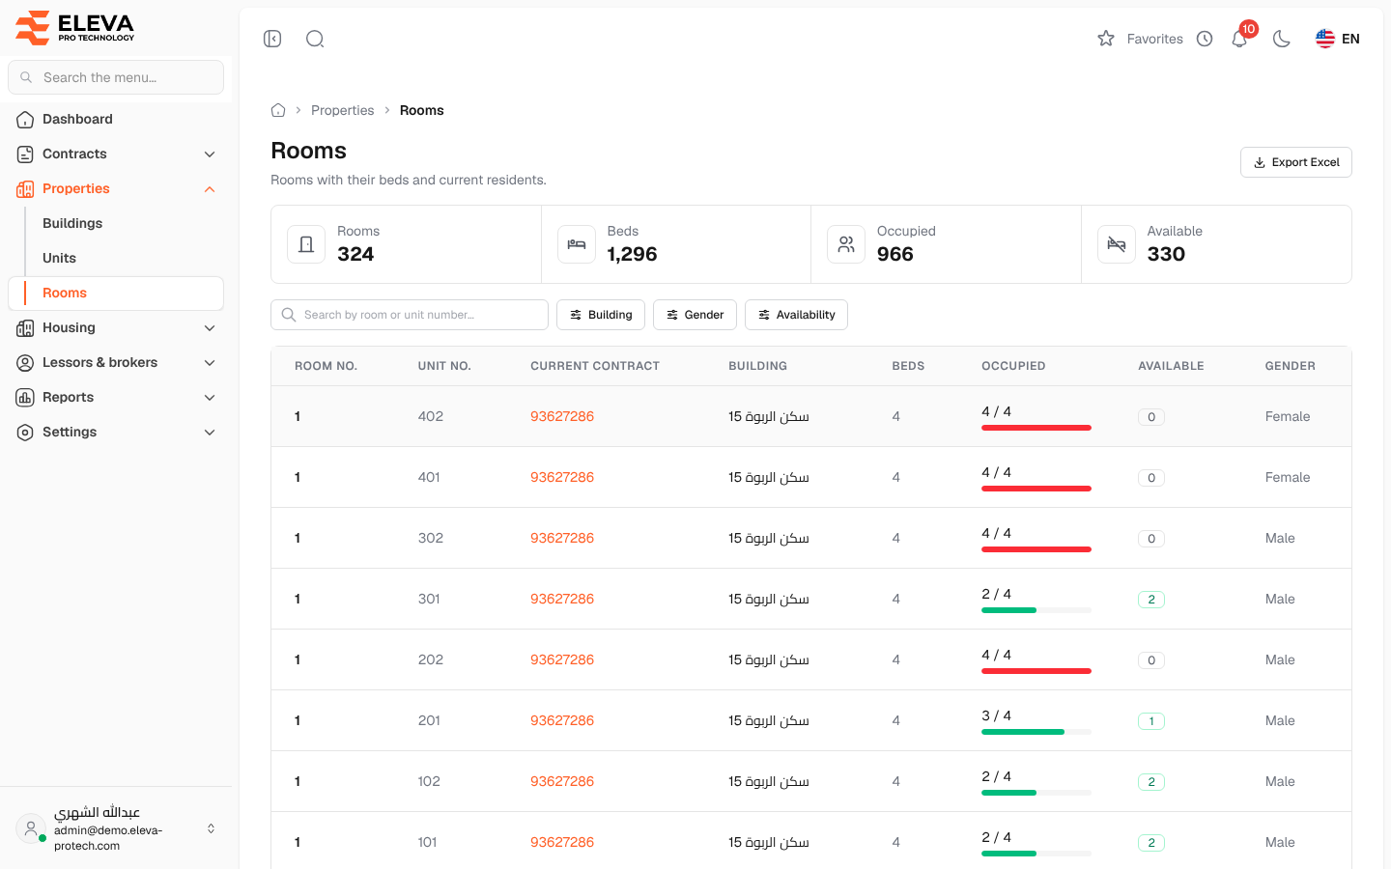
Task: Select the Rooms submenu item
Action: pos(116,294)
